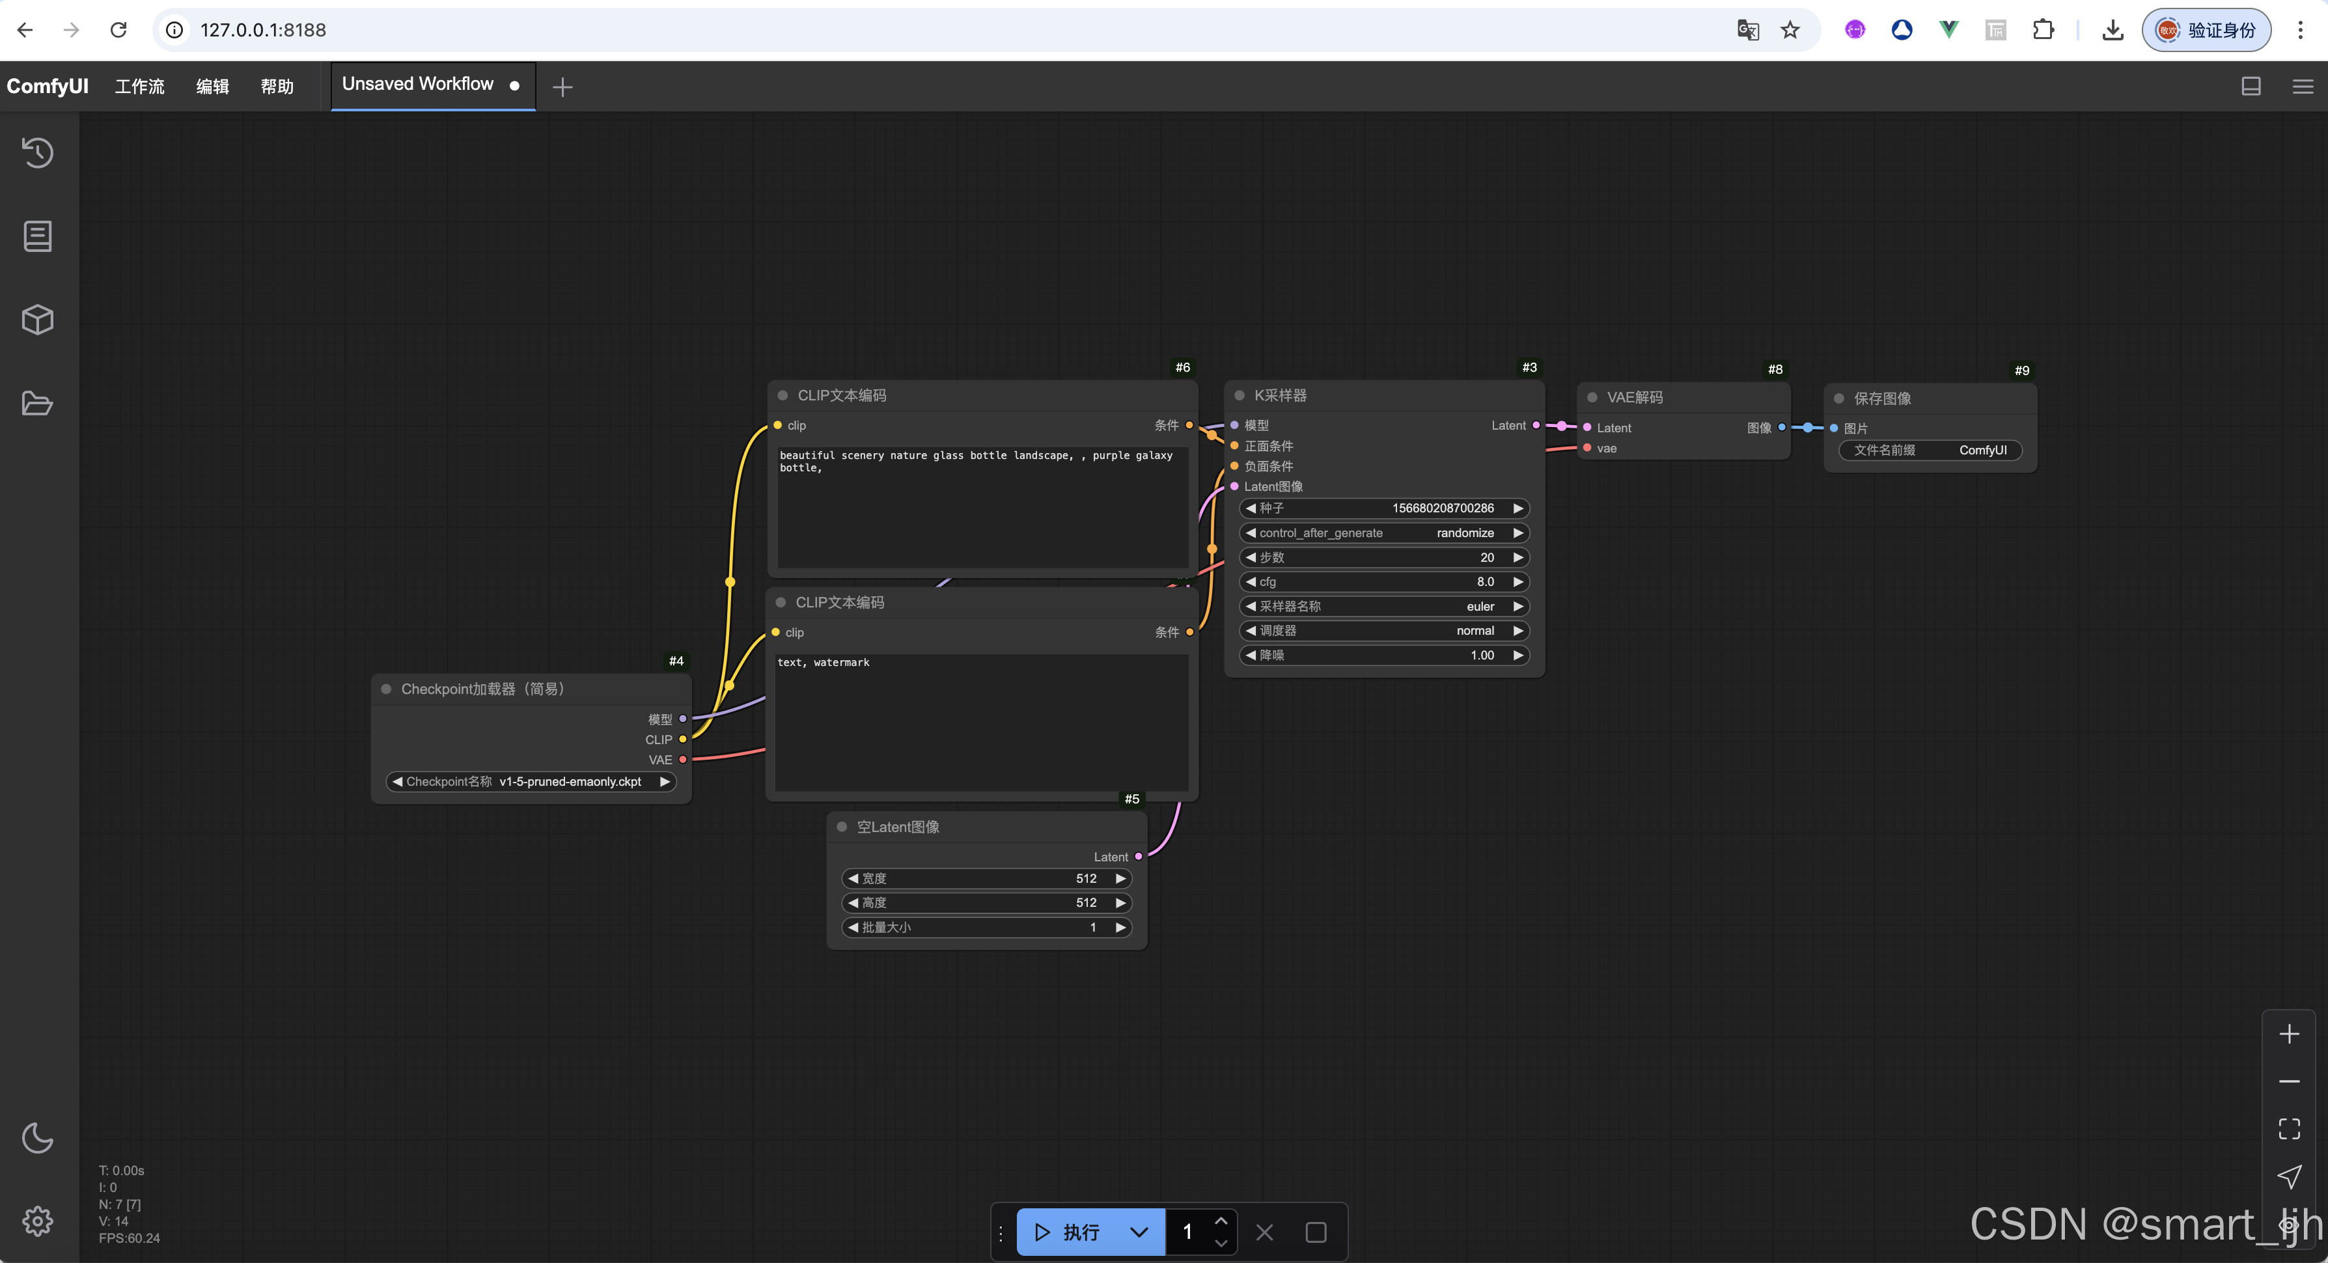This screenshot has width=2328, height=1263.
Task: Click the positive prompt text box
Action: coord(982,507)
